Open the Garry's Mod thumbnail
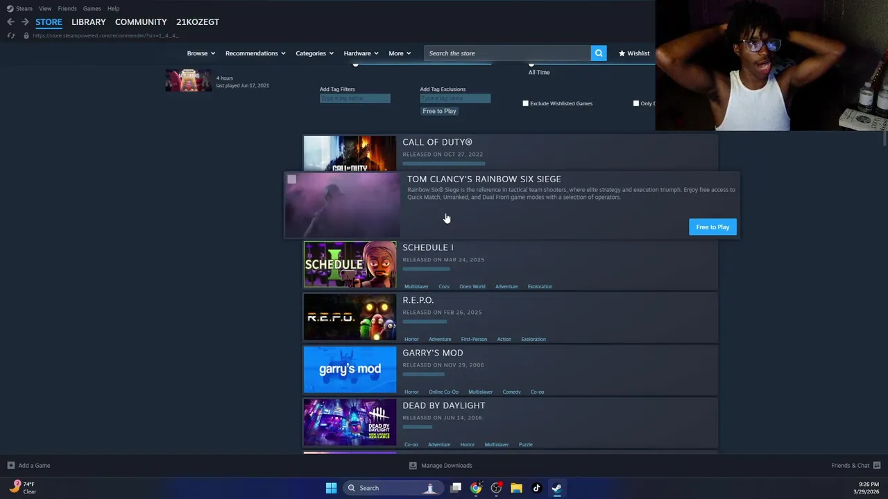This screenshot has width=888, height=499. coord(350,369)
